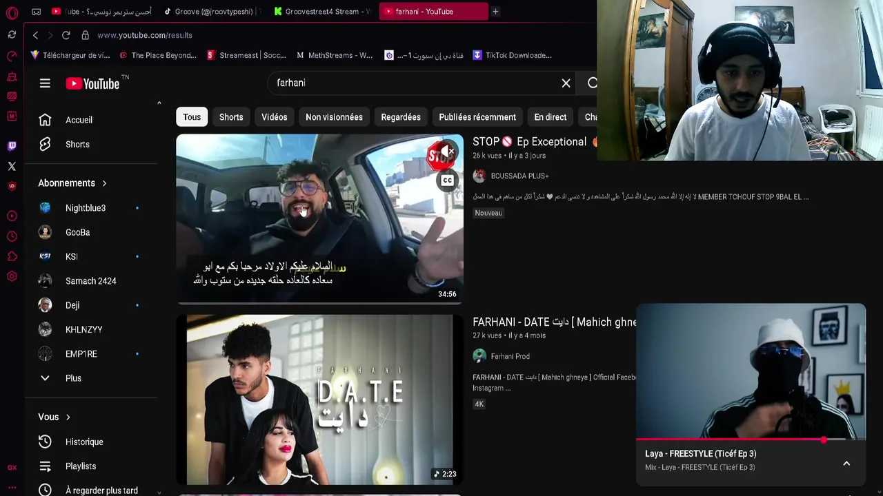883x496 pixels.
Task: Click the search magnifier button
Action: coord(592,83)
